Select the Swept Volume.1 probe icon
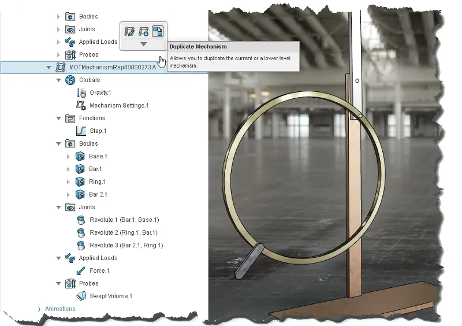 pyautogui.click(x=81, y=296)
